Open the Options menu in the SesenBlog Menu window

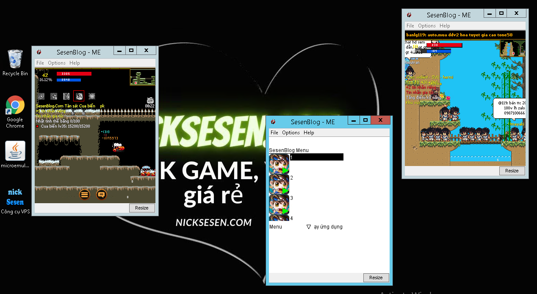[x=291, y=133]
